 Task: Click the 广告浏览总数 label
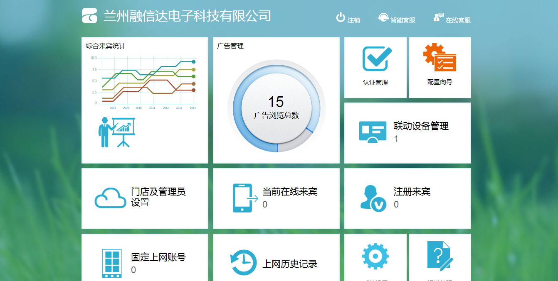tap(277, 115)
